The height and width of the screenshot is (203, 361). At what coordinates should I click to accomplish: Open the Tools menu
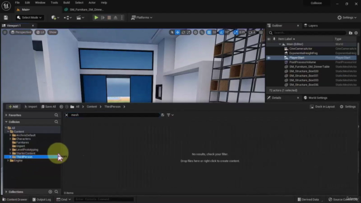[54, 3]
